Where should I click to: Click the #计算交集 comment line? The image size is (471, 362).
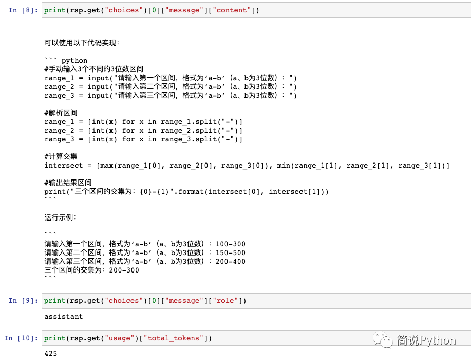[61, 156]
